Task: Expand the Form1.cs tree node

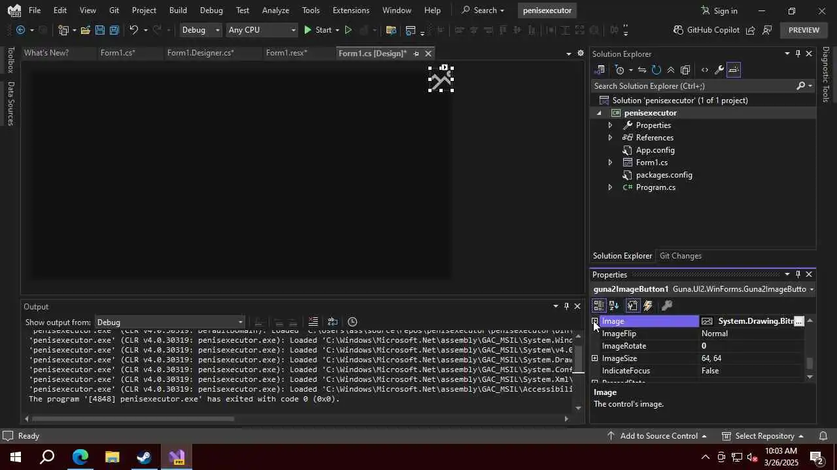Action: point(610,163)
